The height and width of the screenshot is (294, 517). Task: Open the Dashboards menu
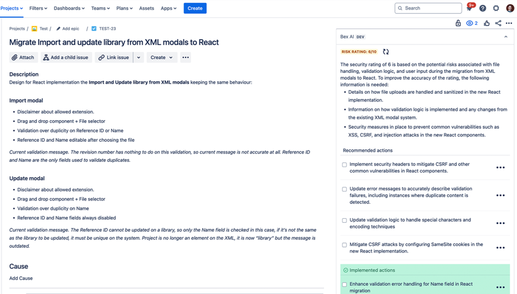(69, 8)
